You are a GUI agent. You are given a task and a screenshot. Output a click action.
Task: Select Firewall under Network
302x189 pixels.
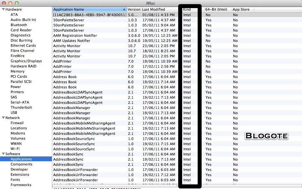pyautogui.click(x=17, y=123)
